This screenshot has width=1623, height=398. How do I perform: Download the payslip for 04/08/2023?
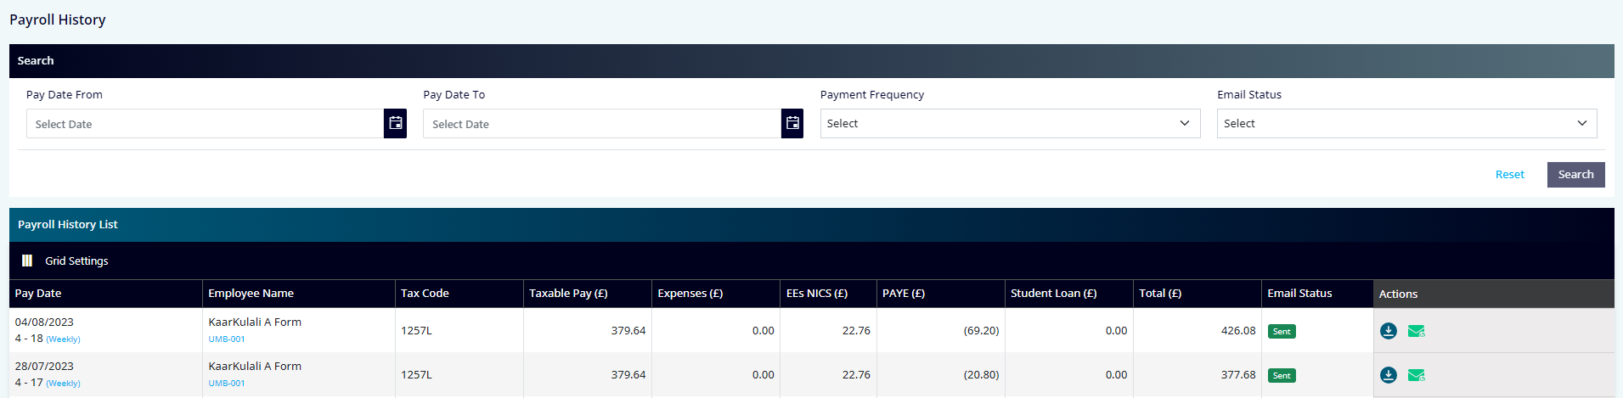[1389, 331]
